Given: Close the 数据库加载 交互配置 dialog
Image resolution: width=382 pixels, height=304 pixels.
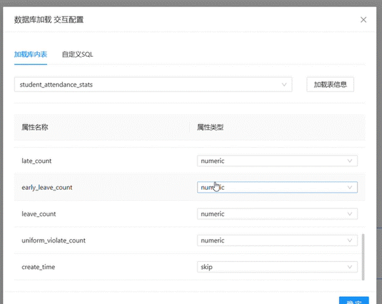Looking at the screenshot, I should coord(363,20).
